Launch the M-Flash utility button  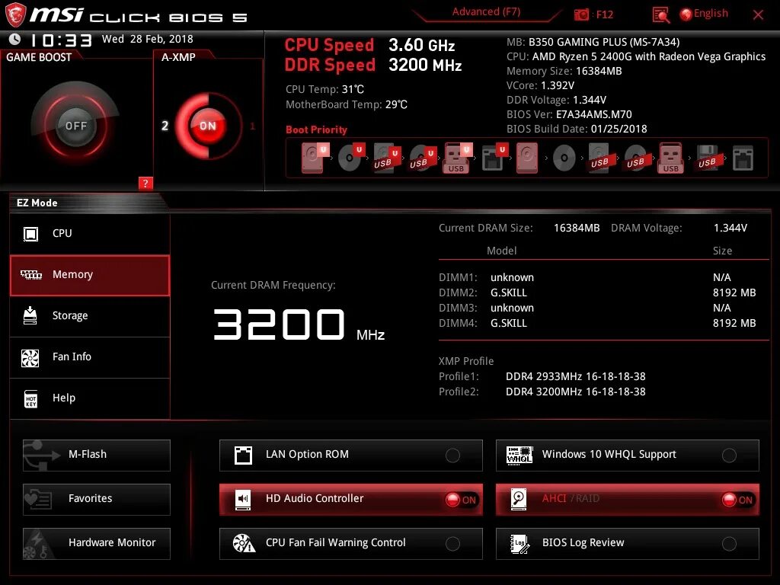tap(97, 456)
